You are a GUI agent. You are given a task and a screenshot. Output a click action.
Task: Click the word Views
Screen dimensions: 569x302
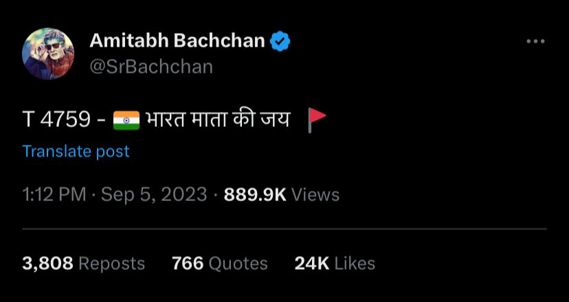(315, 195)
